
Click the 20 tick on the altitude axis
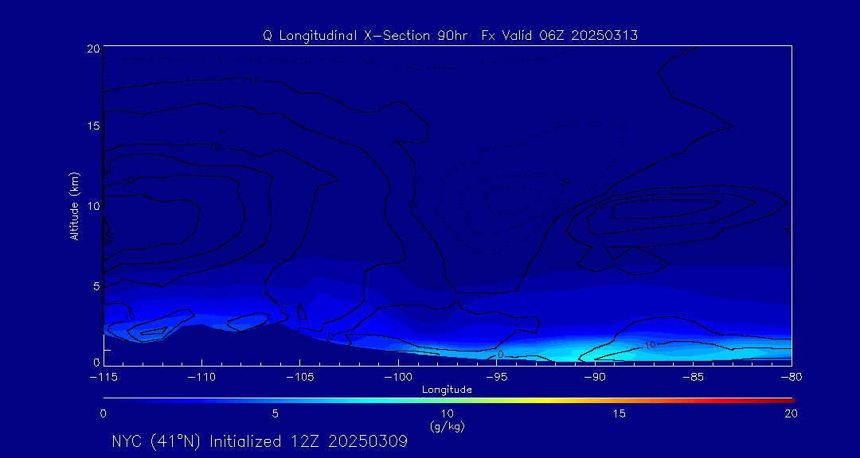point(93,49)
